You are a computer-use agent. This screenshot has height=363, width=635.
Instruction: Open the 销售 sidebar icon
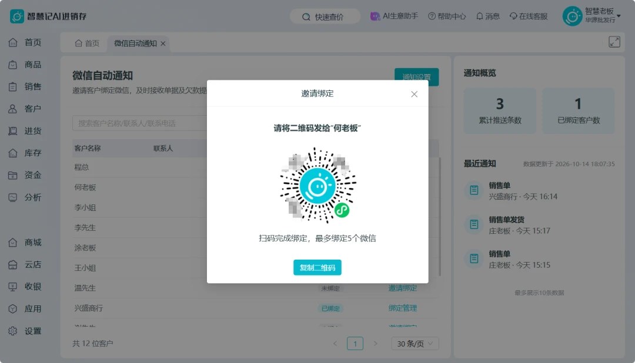pos(13,86)
